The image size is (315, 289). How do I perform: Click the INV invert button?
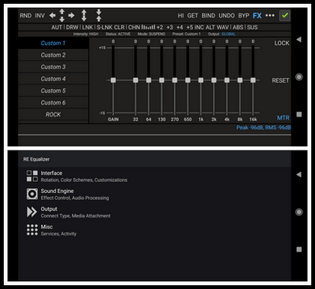40,16
